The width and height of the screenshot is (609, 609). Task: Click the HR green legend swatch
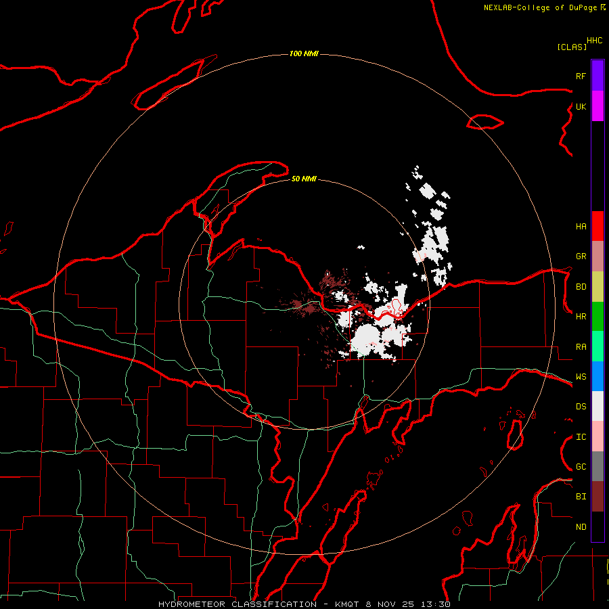coord(597,316)
